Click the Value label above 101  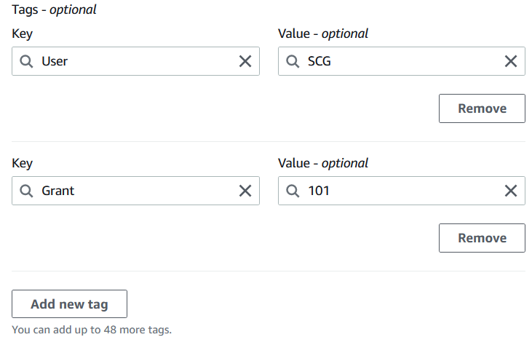[x=323, y=163]
